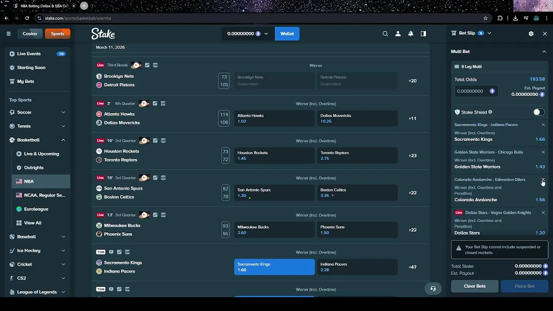Open Bet Slip settings gear
The width and height of the screenshot is (553, 311).
tap(531, 34)
